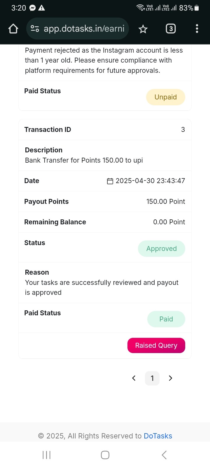Click the calendar icon beside the date
Viewport: 210px width, 468px height.
[110, 181]
